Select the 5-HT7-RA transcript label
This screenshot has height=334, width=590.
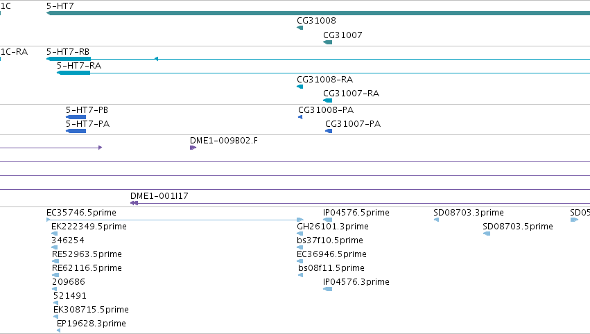(79, 66)
